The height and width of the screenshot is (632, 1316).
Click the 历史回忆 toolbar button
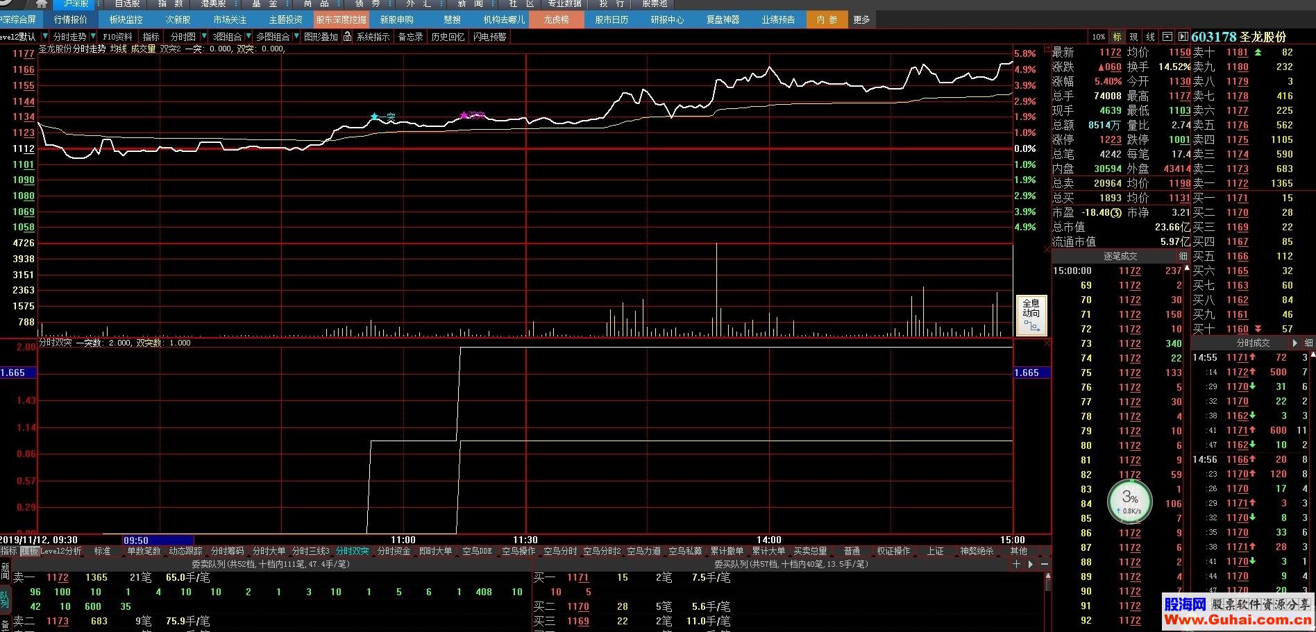pyautogui.click(x=448, y=37)
